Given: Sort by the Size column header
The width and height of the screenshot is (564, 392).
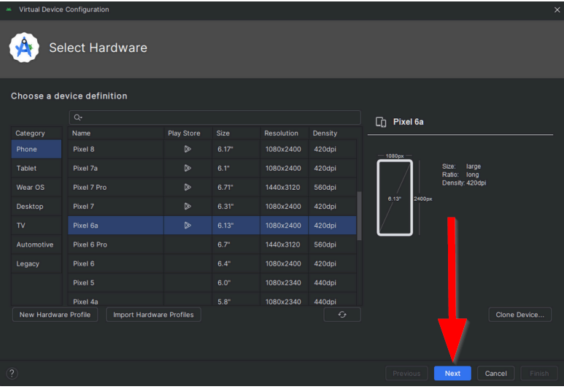Looking at the screenshot, I should coord(236,133).
